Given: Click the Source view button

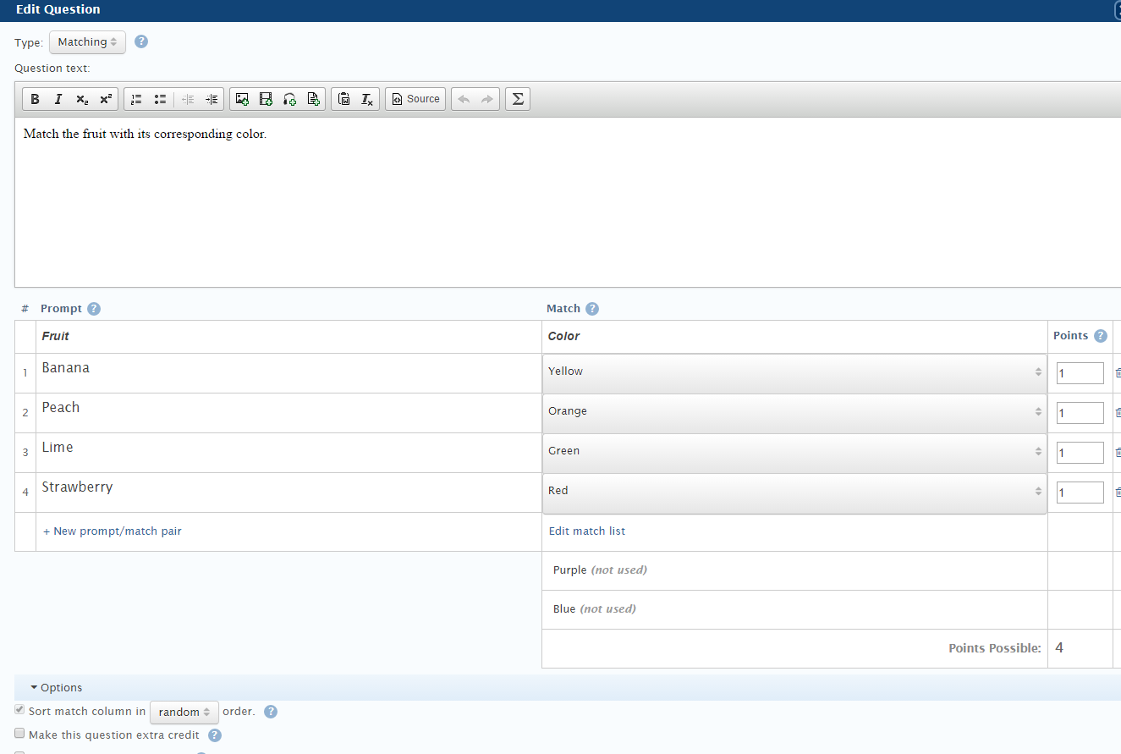Looking at the screenshot, I should click(415, 99).
